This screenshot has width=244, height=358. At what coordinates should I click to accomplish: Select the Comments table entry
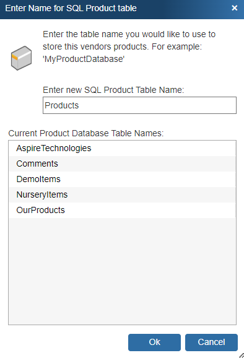(123, 164)
